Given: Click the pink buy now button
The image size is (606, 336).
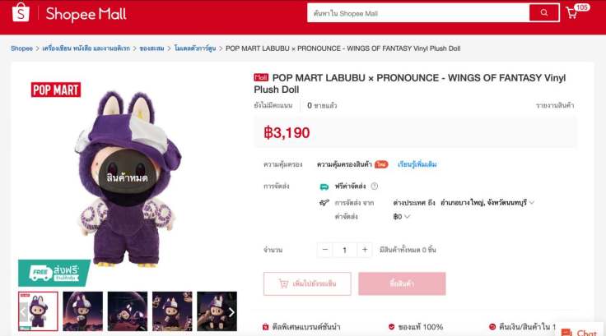Looking at the screenshot, I should pos(402,284).
